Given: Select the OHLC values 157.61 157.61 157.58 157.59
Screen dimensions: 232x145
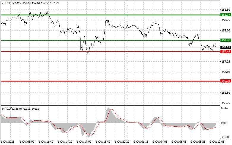Looking at the screenshot, I should pos(40,3).
